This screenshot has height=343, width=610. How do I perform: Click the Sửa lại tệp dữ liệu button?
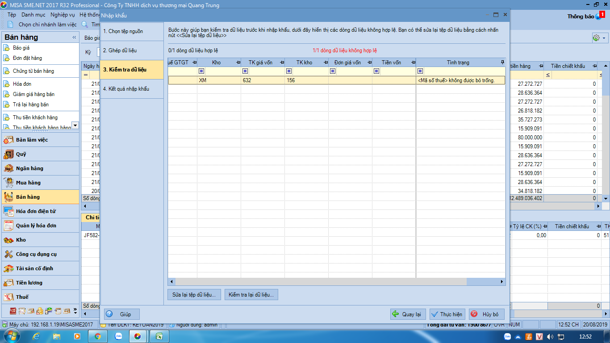tap(194, 295)
